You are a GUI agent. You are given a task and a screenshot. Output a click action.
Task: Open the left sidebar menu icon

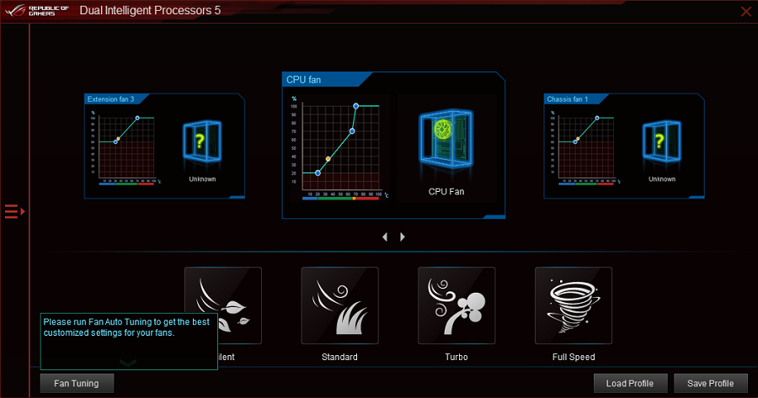tap(14, 211)
